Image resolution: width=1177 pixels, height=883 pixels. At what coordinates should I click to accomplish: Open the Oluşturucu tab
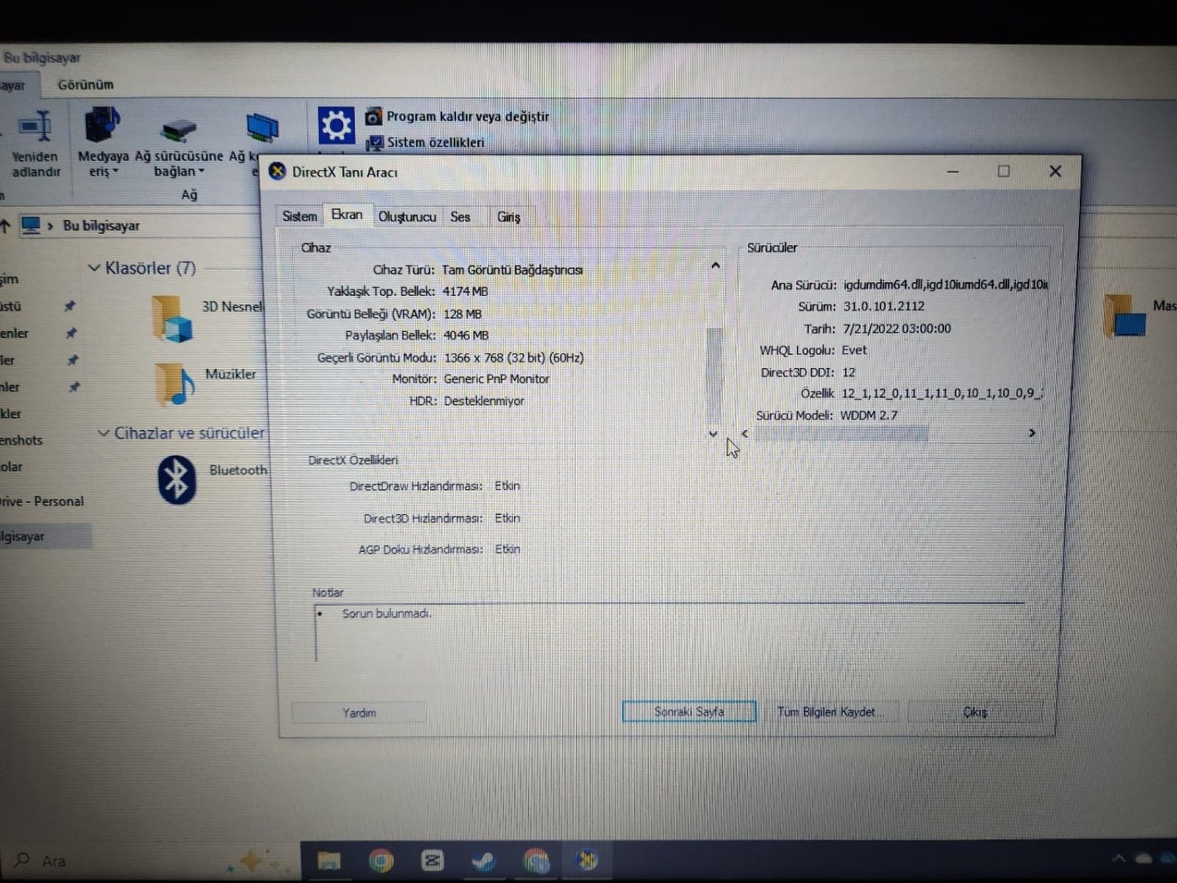pyautogui.click(x=407, y=217)
